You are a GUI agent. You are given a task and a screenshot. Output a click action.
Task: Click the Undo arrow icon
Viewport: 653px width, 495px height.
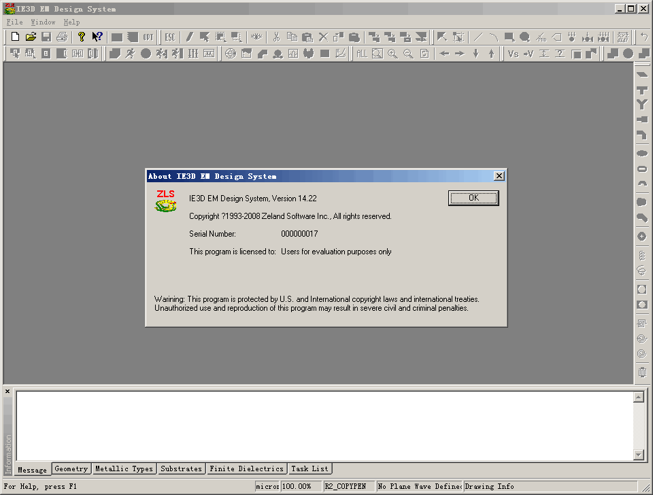click(x=644, y=37)
